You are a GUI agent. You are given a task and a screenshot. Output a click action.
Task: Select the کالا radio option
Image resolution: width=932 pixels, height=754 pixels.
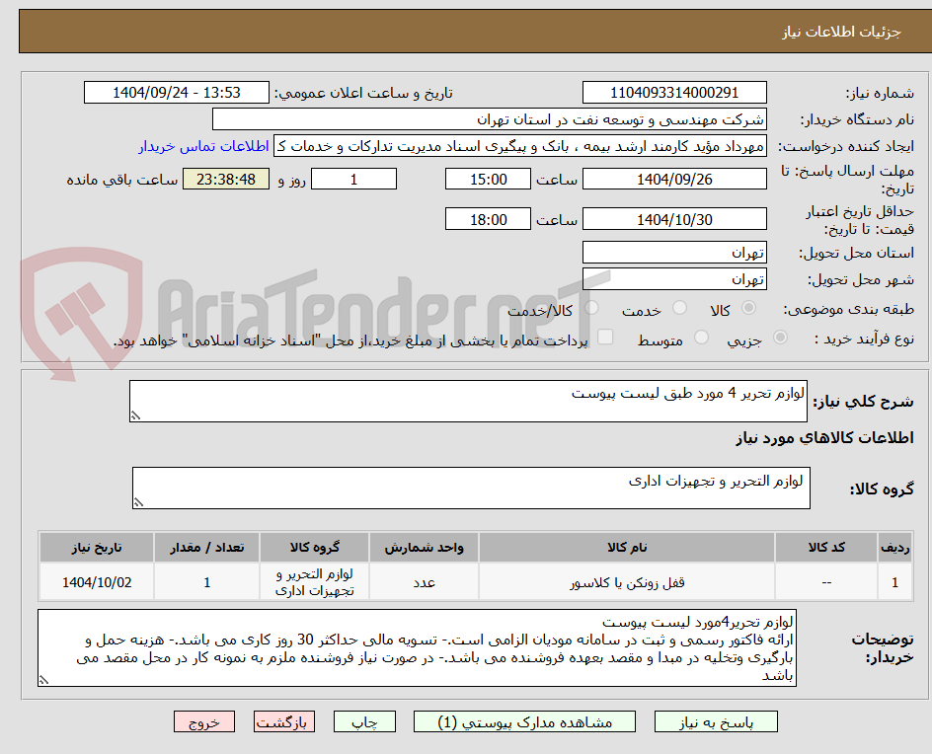[748, 309]
